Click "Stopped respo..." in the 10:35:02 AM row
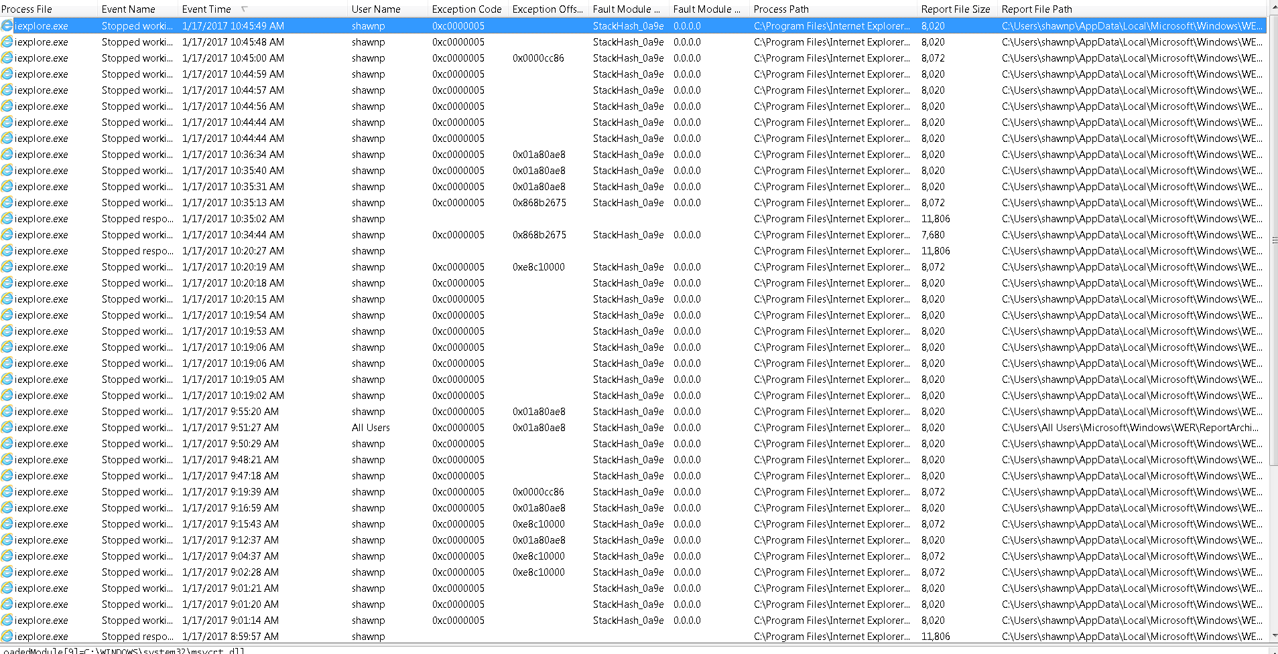Image resolution: width=1278 pixels, height=654 pixels. pyautogui.click(x=137, y=219)
